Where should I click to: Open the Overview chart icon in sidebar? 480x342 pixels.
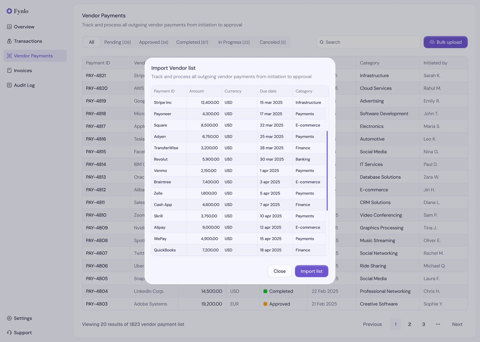pyautogui.click(x=9, y=26)
